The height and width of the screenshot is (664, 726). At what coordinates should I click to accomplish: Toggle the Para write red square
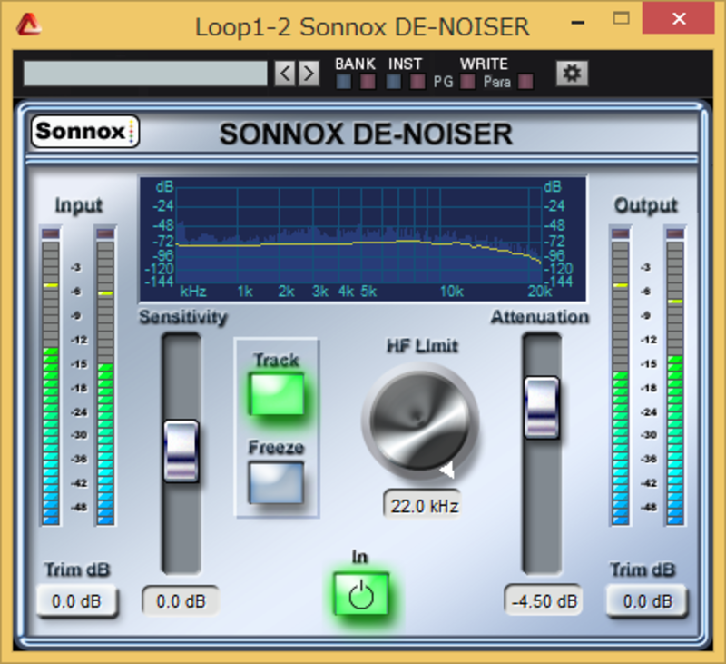pyautogui.click(x=525, y=83)
